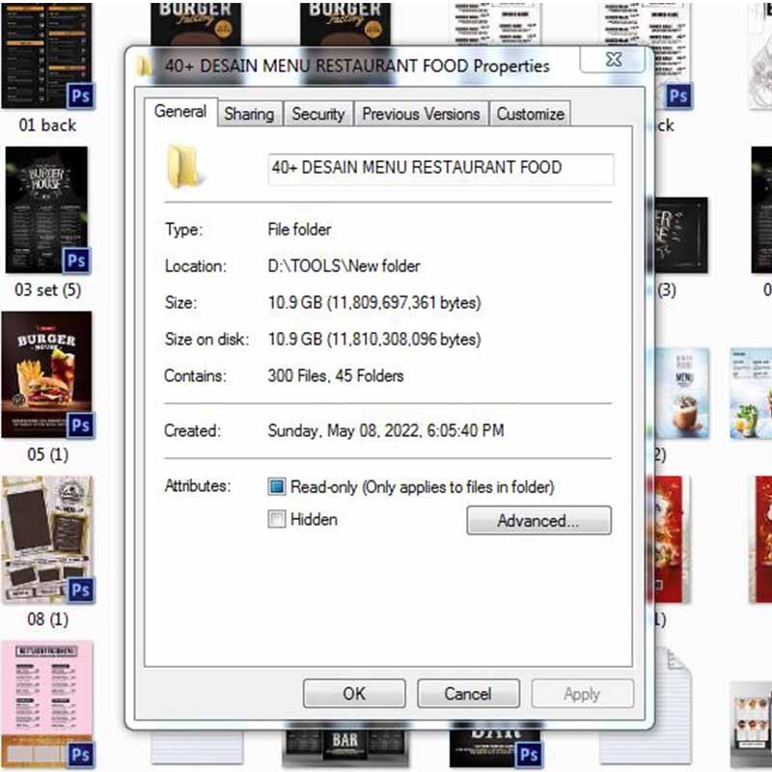
Task: Toggle the Read-only attribute checkbox
Action: (x=277, y=487)
